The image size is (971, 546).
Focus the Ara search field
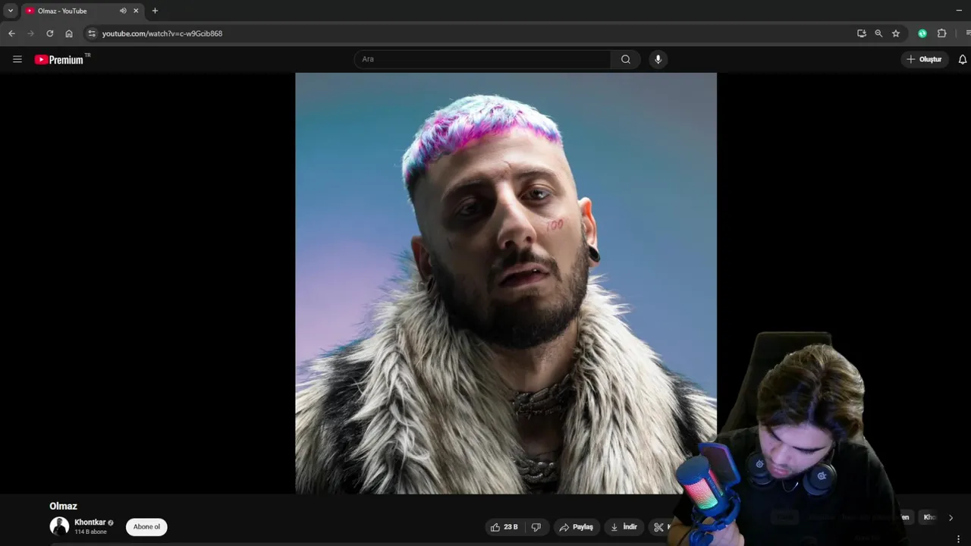(x=482, y=59)
